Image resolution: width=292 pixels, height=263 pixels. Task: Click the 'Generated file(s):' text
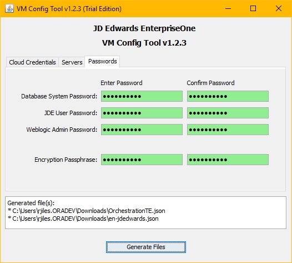coord(31,203)
